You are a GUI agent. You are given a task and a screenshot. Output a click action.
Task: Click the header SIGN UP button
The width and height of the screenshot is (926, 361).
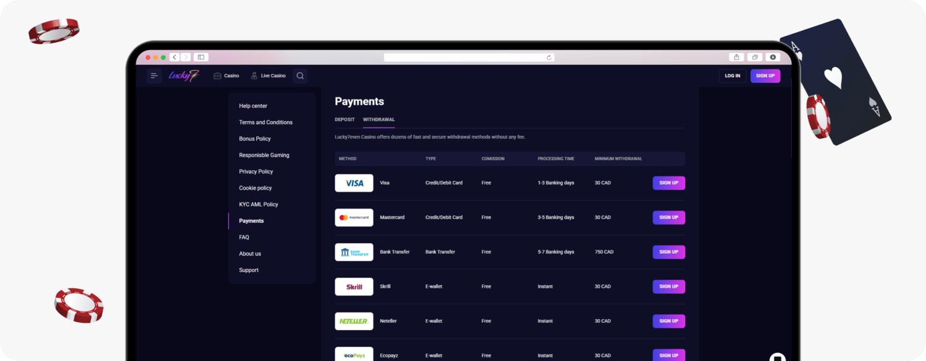(x=765, y=76)
